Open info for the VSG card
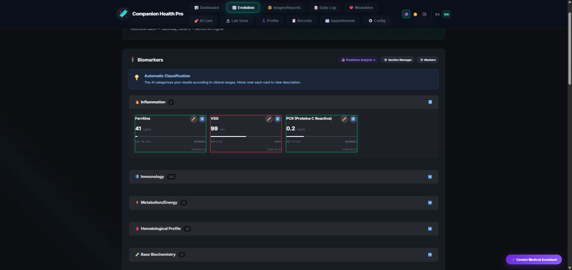Screen dimensions: 572x270 (x=278, y=119)
